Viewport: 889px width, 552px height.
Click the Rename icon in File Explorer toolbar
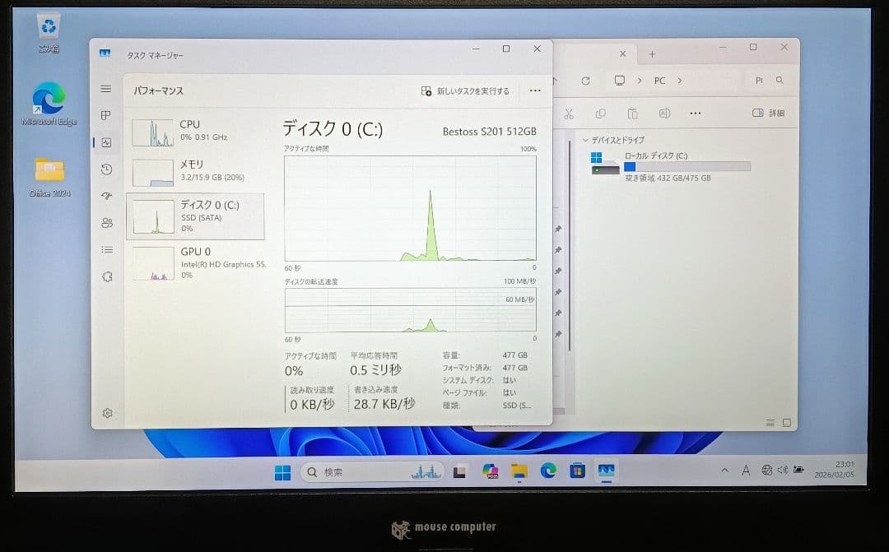[663, 114]
